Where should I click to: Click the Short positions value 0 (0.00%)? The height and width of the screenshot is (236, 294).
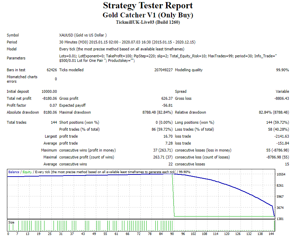[x=164, y=122]
